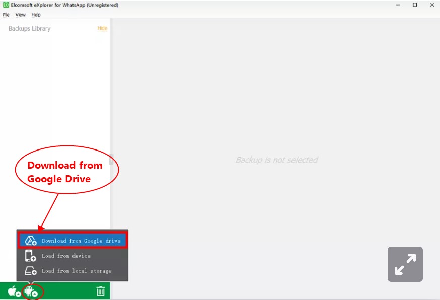The height and width of the screenshot is (300, 440).
Task: Minimize the eXplorer for WhatsApp window
Action: pyautogui.click(x=398, y=5)
